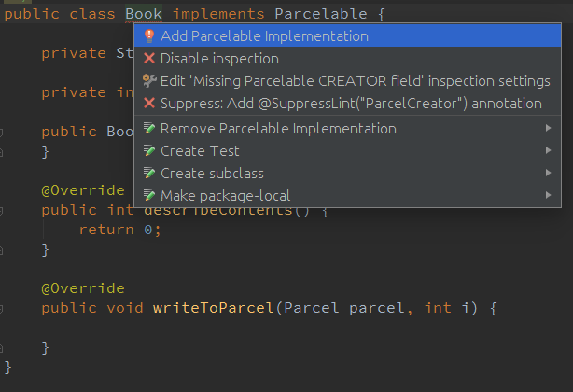573x392 pixels.
Task: Click the Book class name in code
Action: pos(144,14)
